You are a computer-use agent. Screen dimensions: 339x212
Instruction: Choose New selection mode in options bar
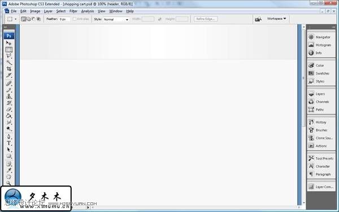(23, 19)
